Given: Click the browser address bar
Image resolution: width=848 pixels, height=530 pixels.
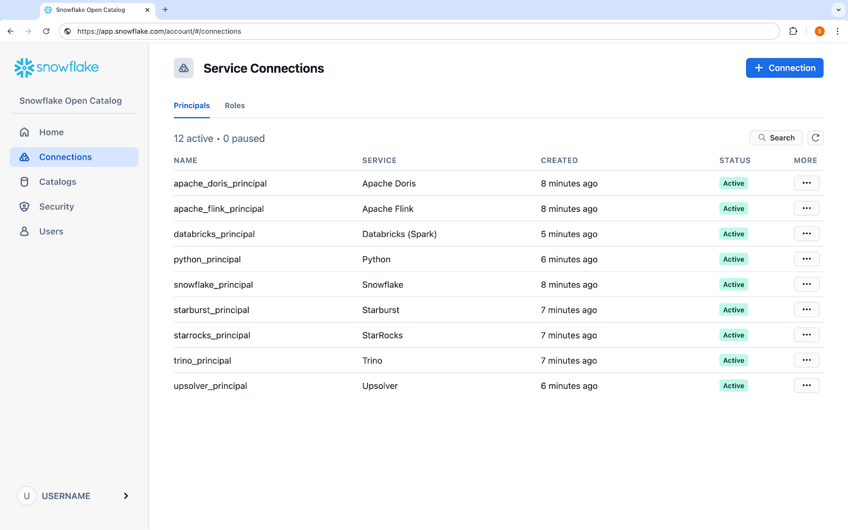Looking at the screenshot, I should coord(371,31).
